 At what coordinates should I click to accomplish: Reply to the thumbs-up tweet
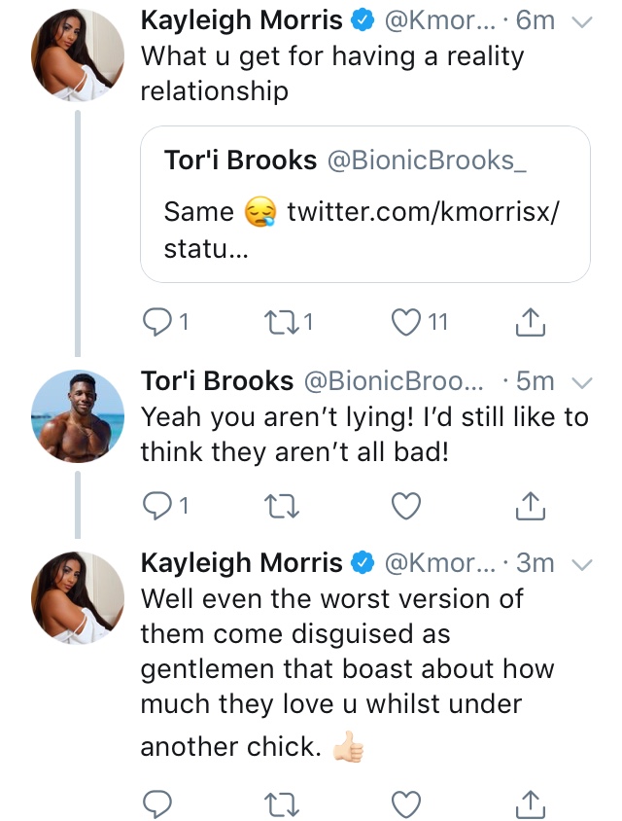[156, 803]
